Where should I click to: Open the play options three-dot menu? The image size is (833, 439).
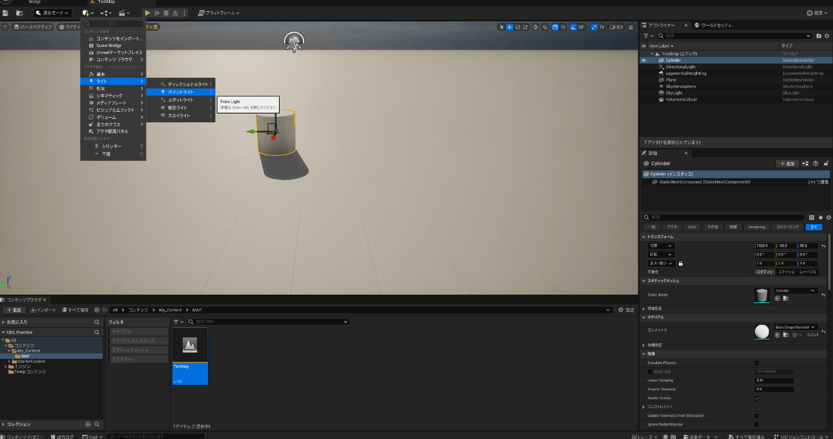click(184, 12)
